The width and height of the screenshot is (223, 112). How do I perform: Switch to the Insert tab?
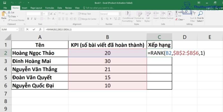pos(25,8)
